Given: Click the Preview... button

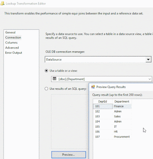Looking at the screenshot, I should 69,155.
